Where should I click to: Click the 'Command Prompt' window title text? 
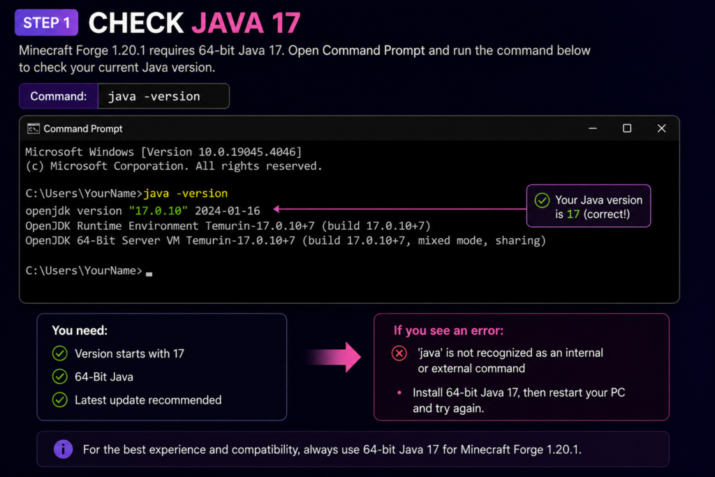tap(83, 129)
